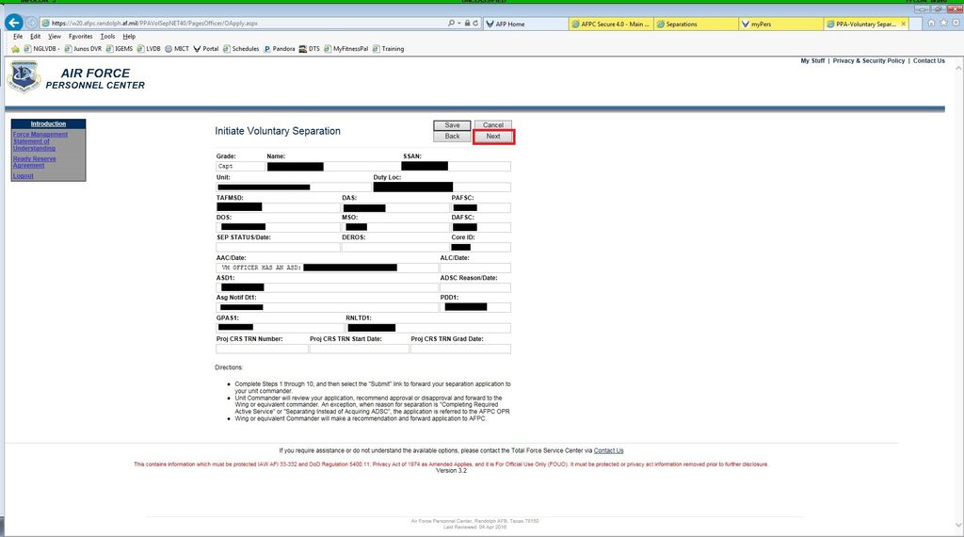Open the Ready Reserve Agreement link
Screen dimensions: 964x537
coord(35,162)
